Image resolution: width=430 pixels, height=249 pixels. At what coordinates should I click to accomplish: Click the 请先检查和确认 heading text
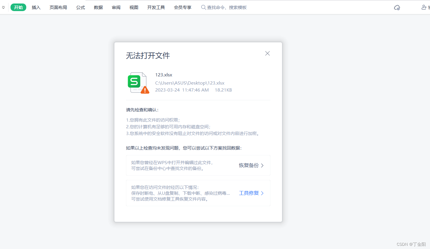[142, 110]
